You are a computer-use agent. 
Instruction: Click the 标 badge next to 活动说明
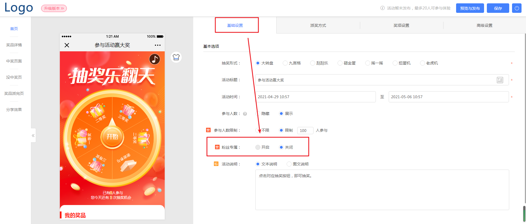[x=216, y=164]
